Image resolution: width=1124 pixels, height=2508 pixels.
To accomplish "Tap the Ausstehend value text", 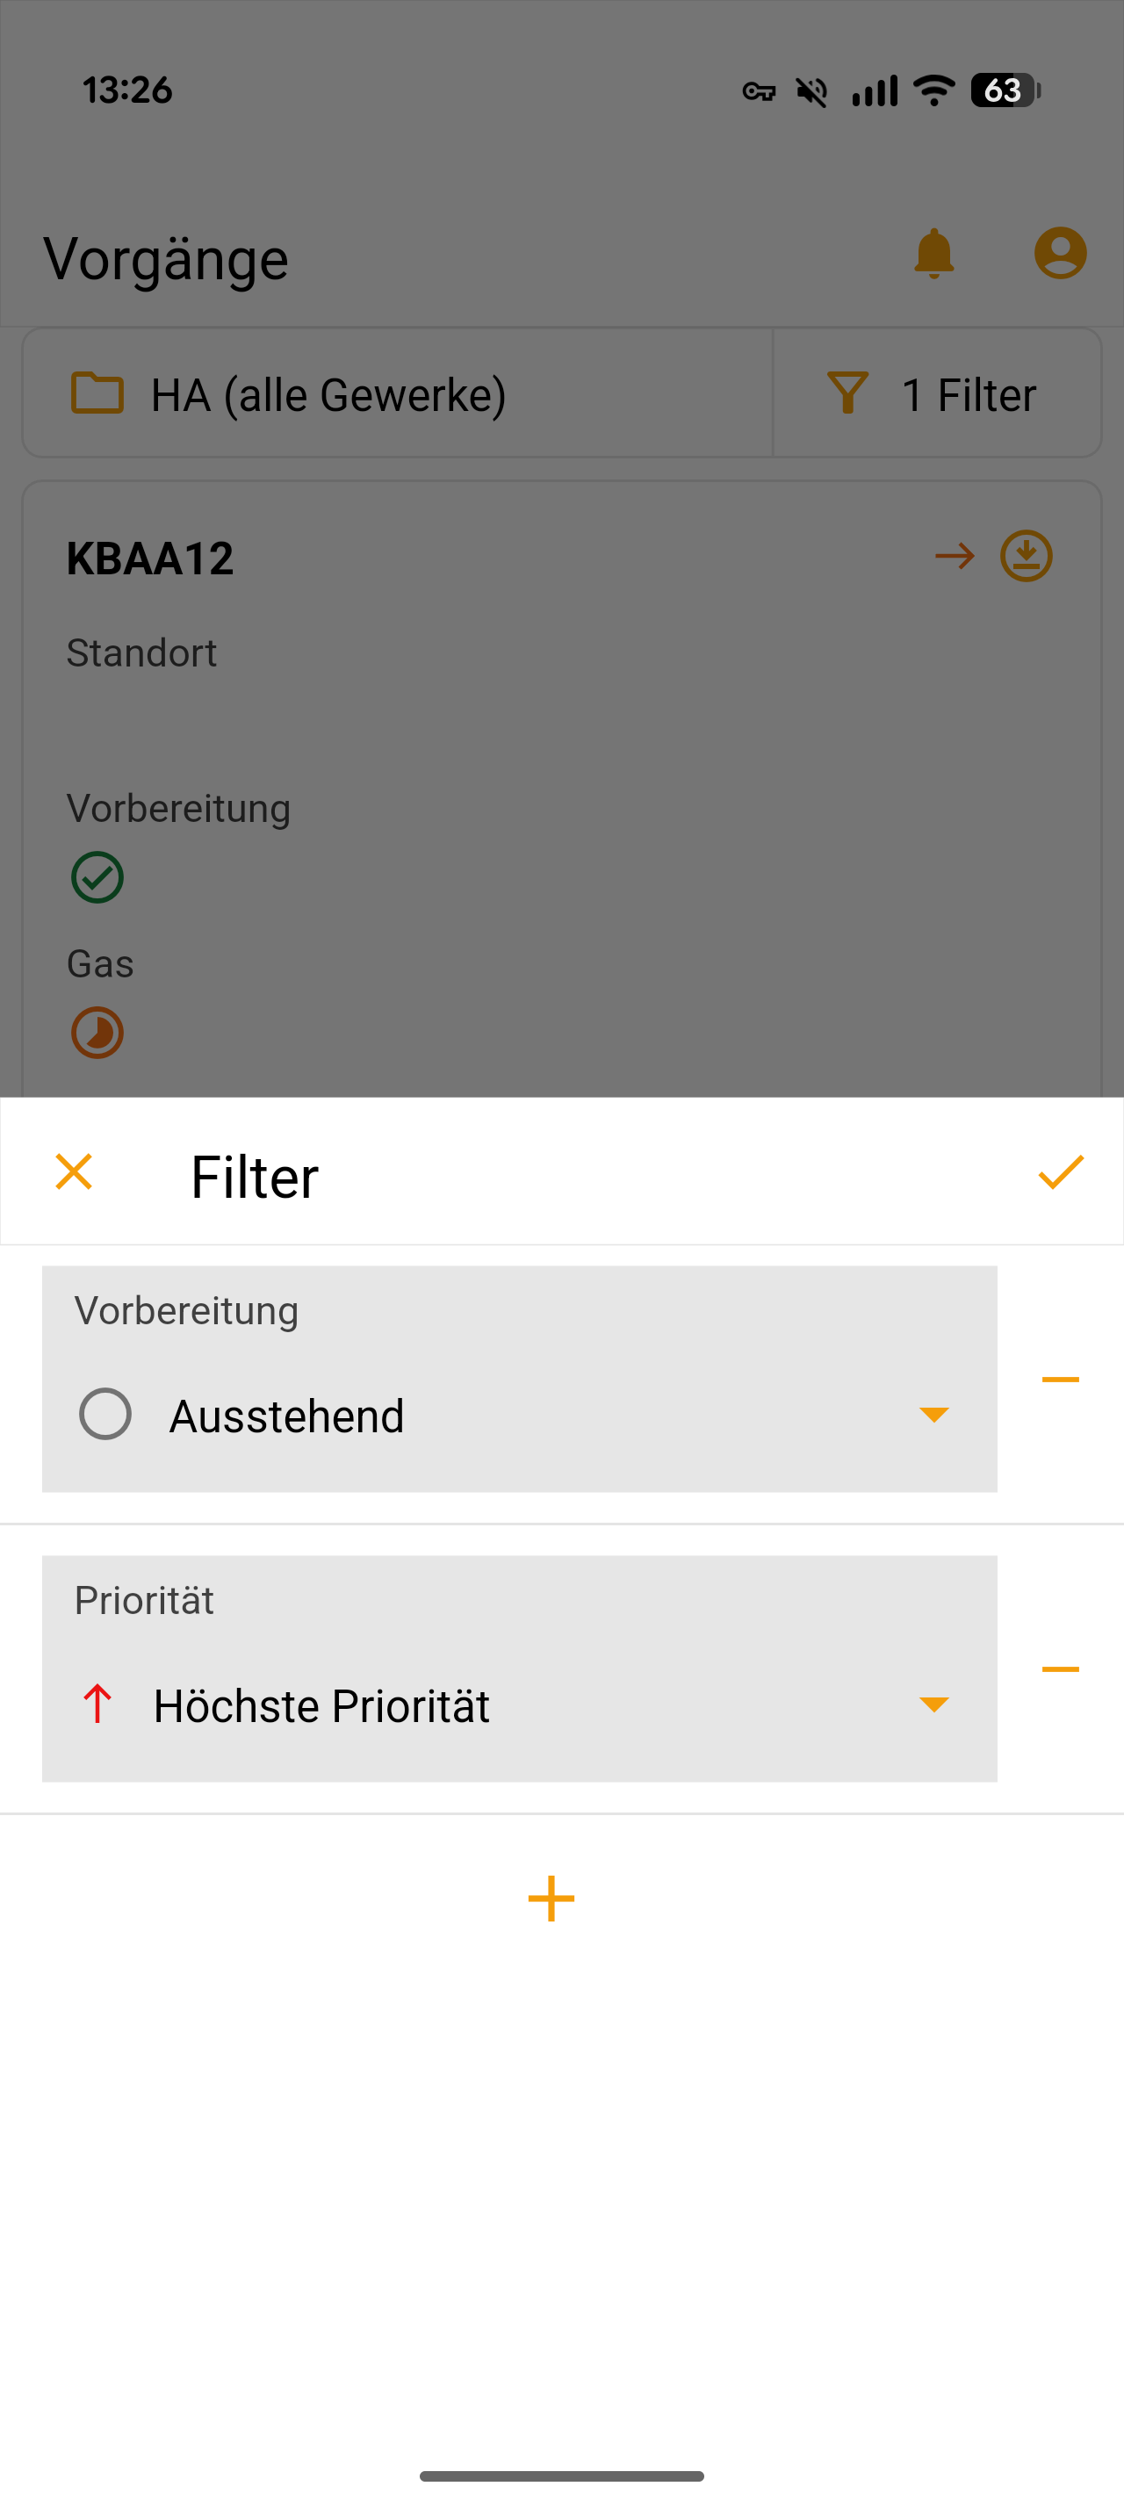I will coord(286,1416).
